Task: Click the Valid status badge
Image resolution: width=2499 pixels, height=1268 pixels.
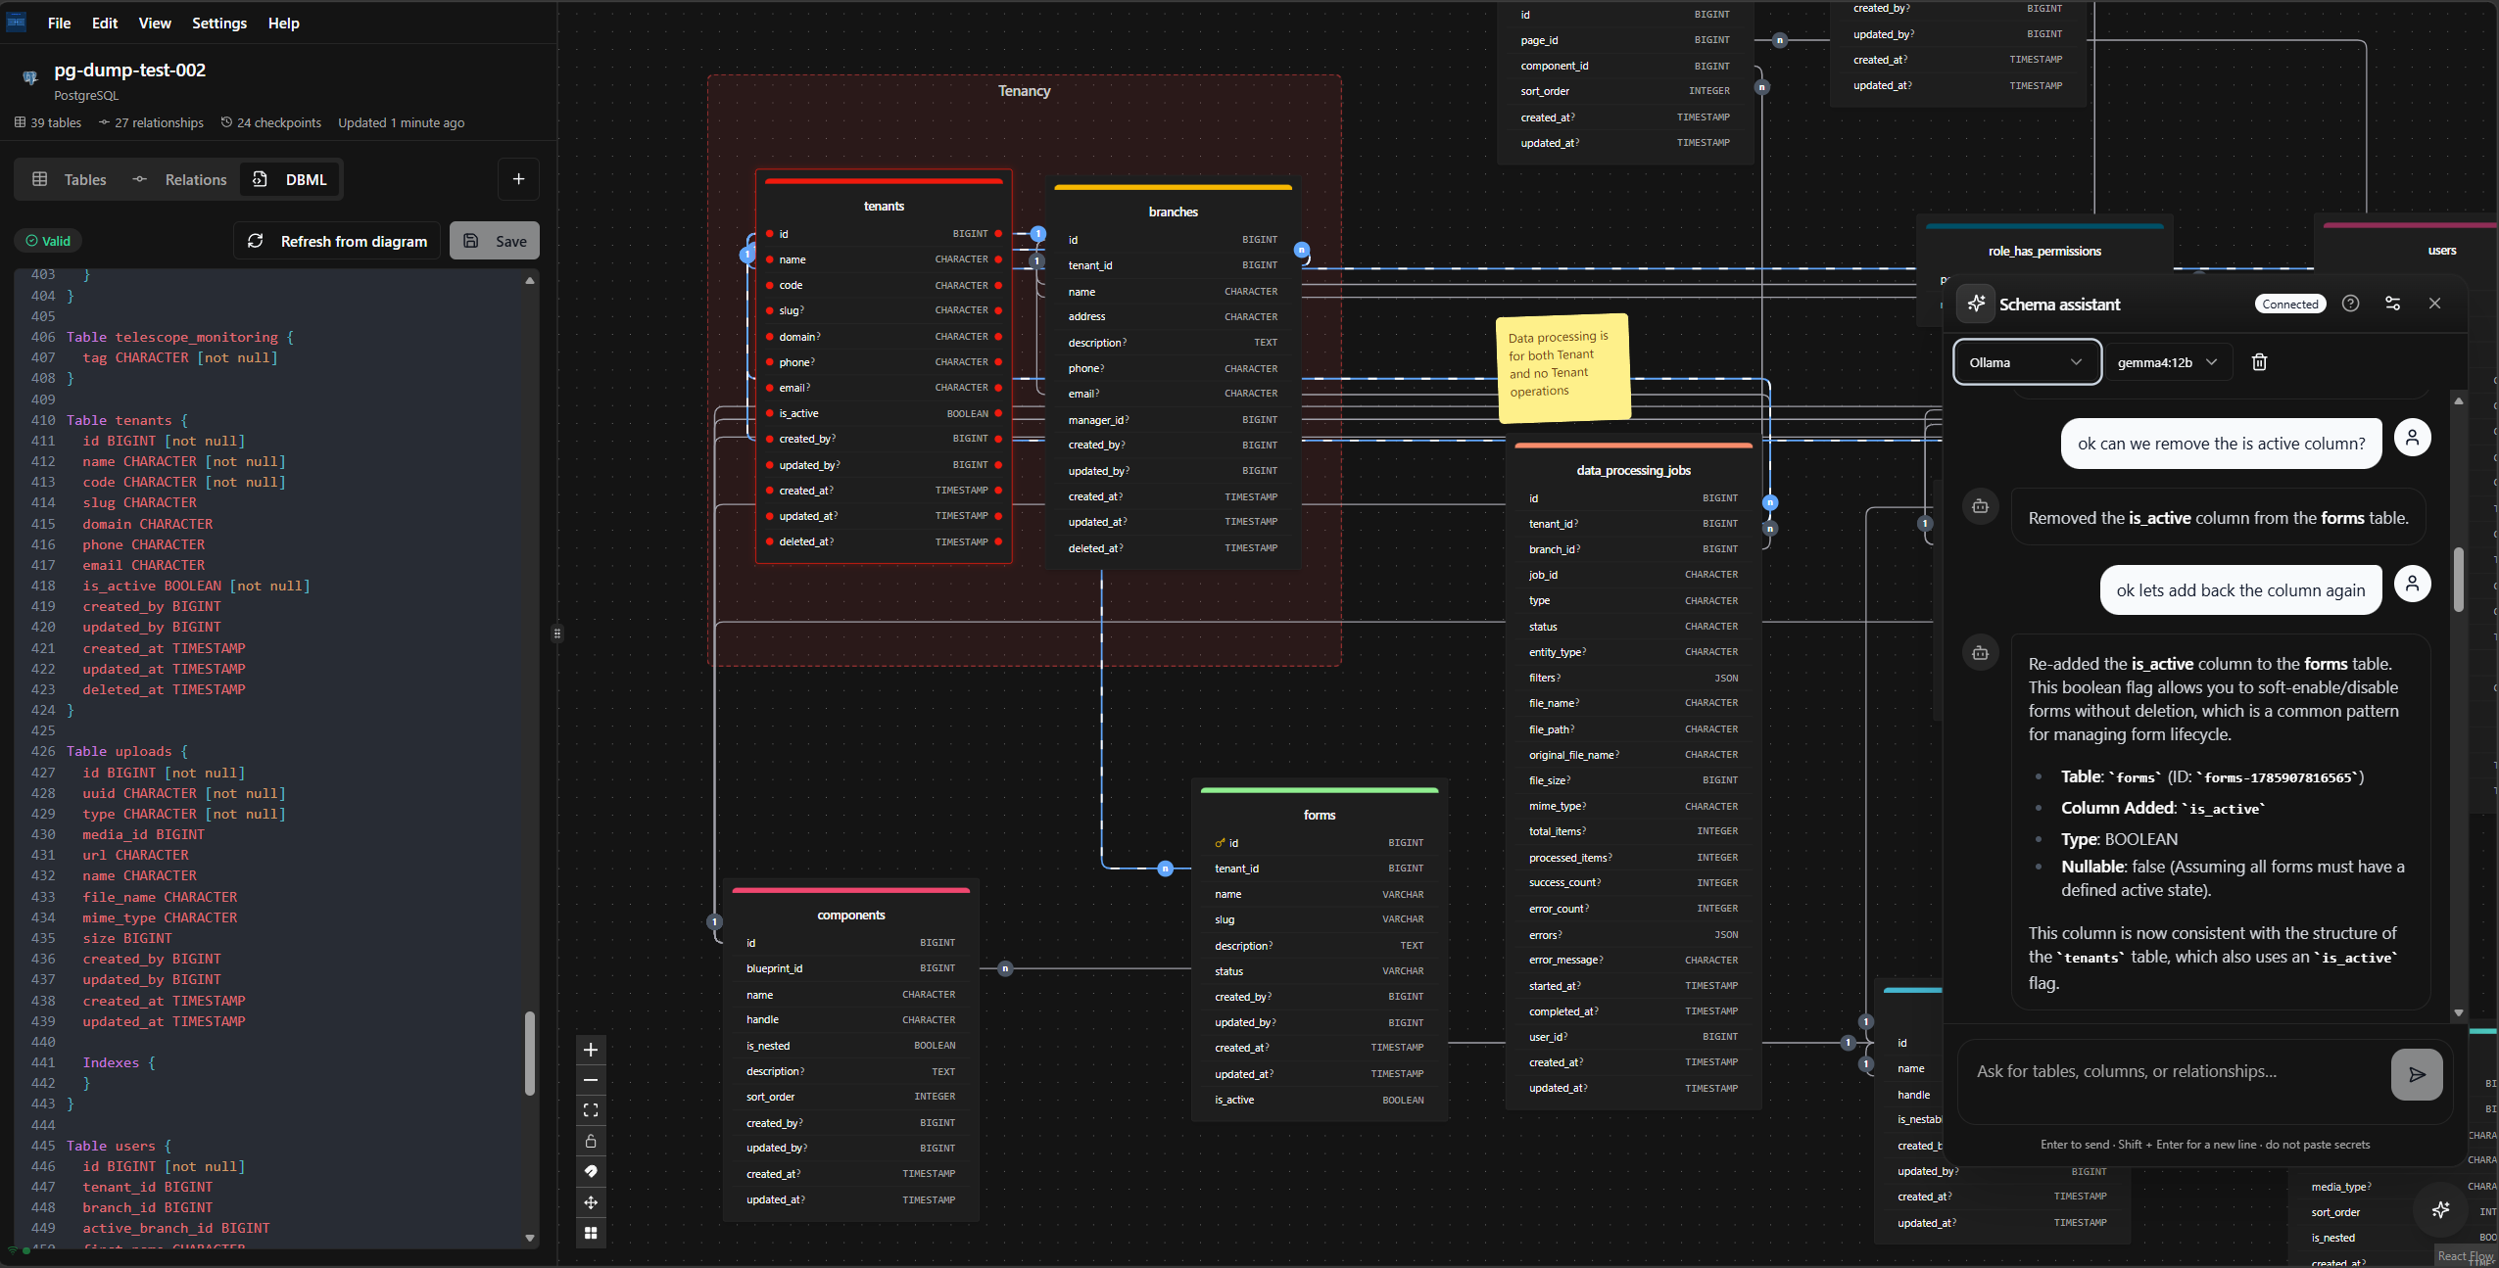Action: click(48, 241)
